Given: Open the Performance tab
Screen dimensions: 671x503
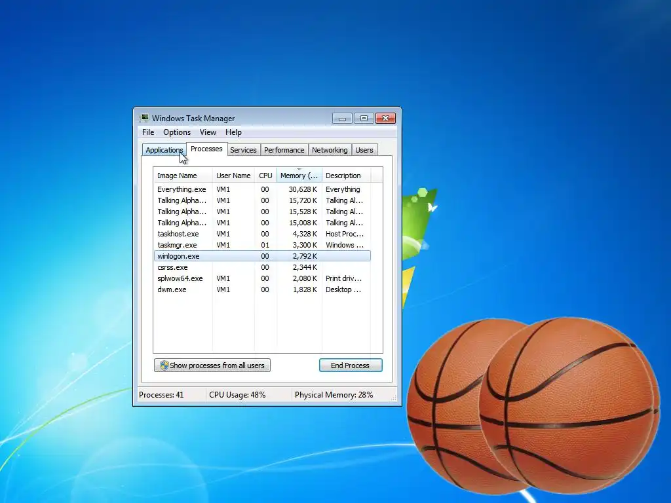Looking at the screenshot, I should pyautogui.click(x=284, y=150).
